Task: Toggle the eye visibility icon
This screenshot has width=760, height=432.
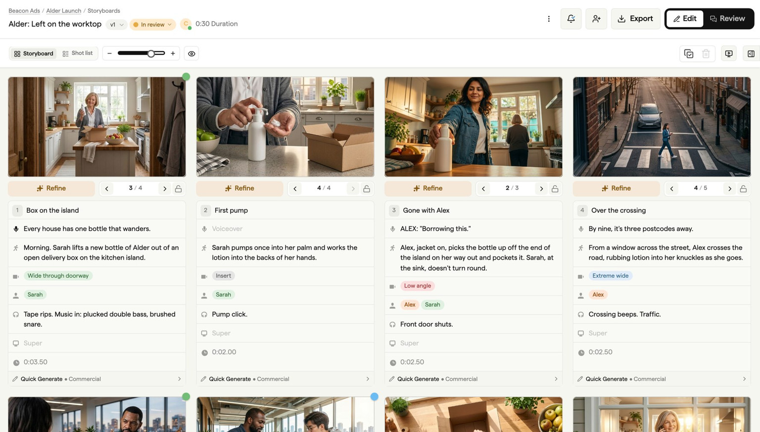Action: [191, 53]
